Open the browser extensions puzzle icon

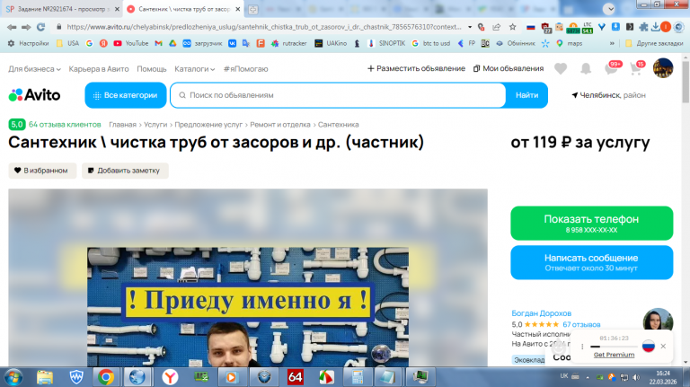[643, 27]
